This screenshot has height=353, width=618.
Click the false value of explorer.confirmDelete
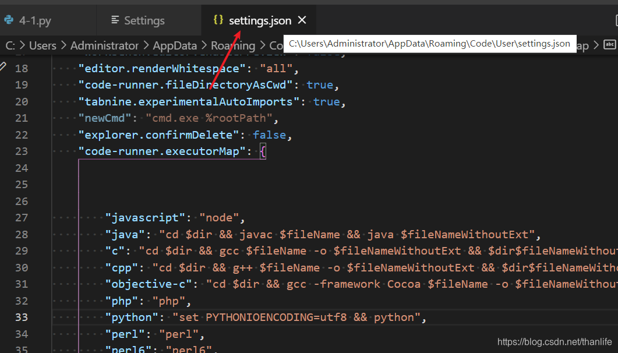[269, 135]
